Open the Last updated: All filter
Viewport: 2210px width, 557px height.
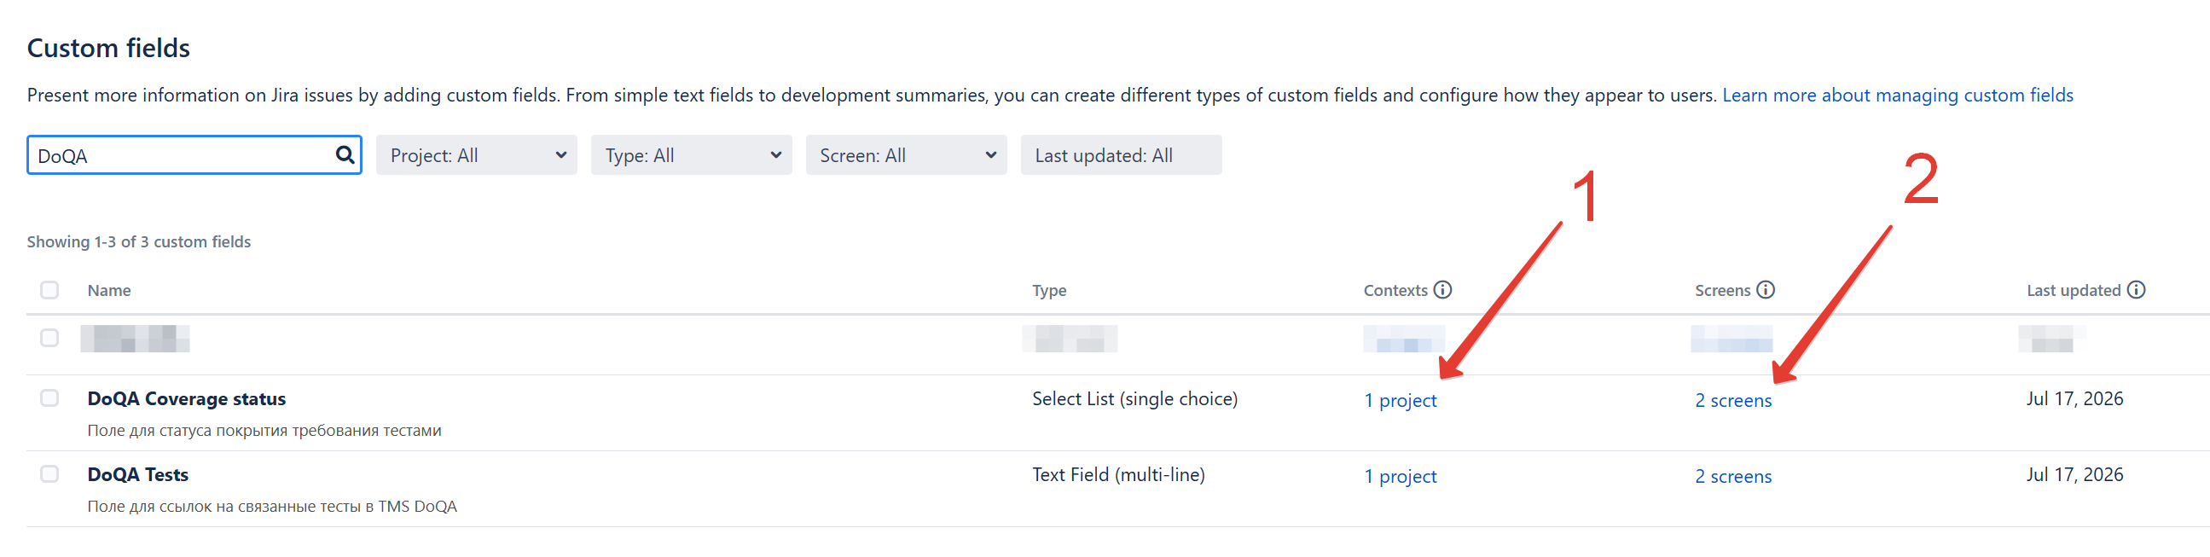click(x=1121, y=155)
